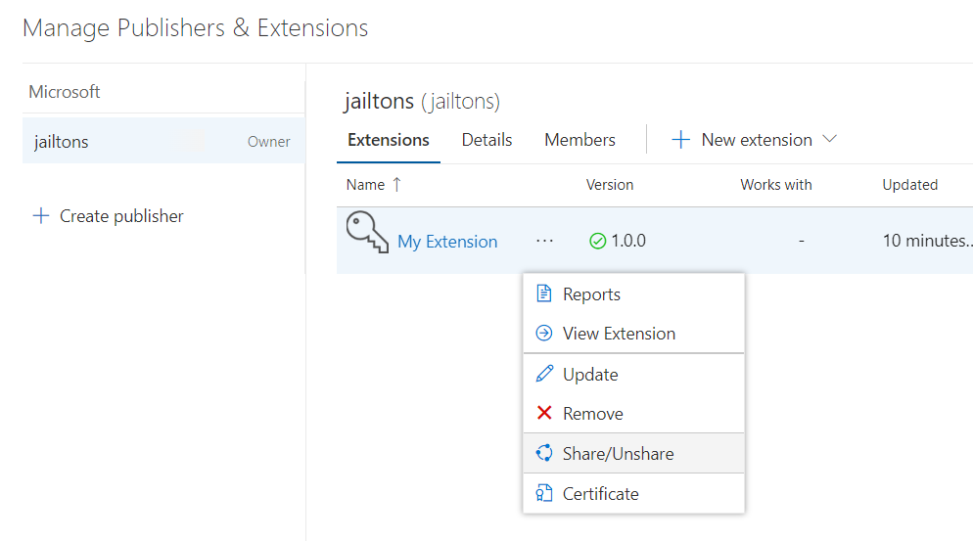Click the Certificate icon
The height and width of the screenshot is (541, 973).
point(544,493)
